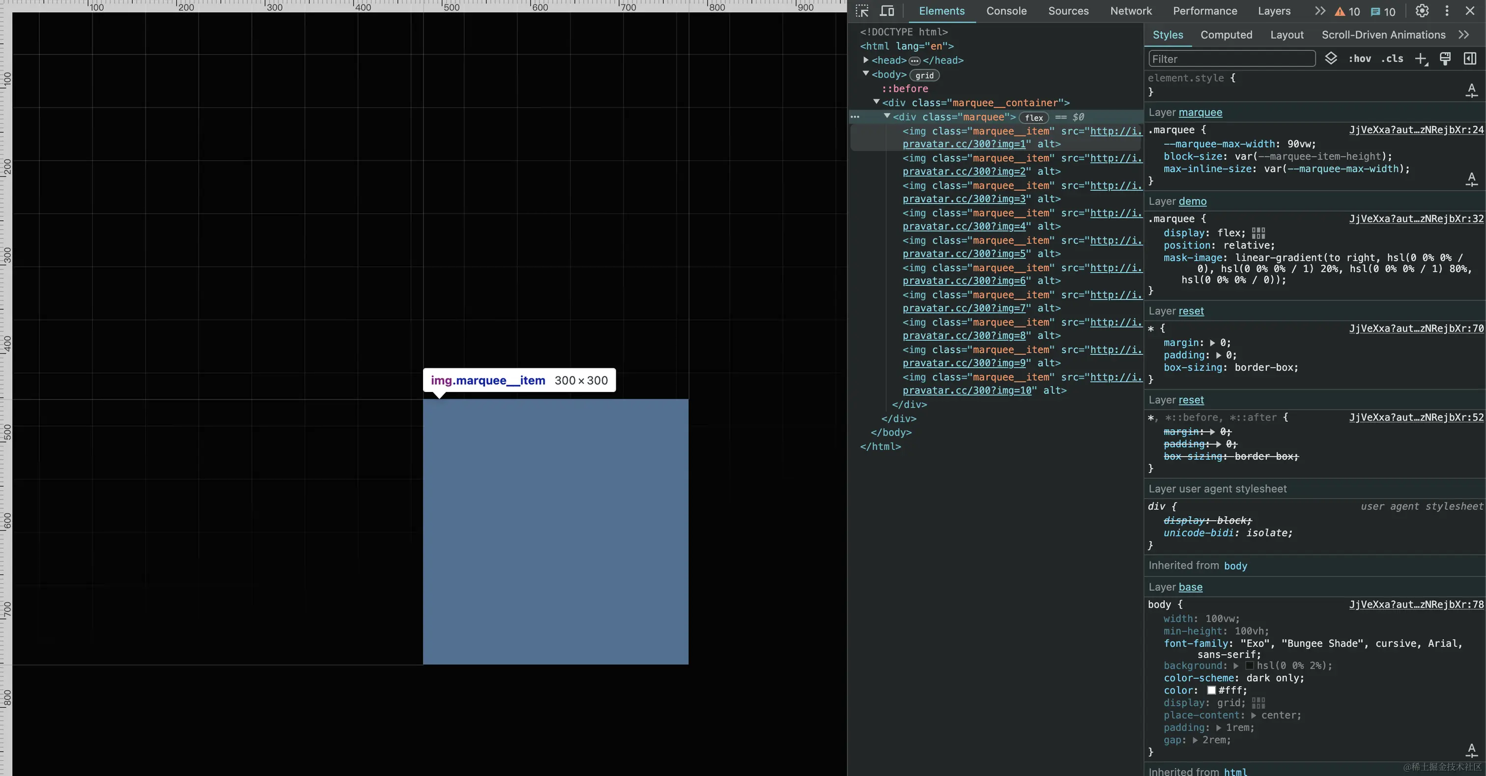The width and height of the screenshot is (1486, 776).
Task: Click the new style rule plus icon
Action: pos(1421,59)
